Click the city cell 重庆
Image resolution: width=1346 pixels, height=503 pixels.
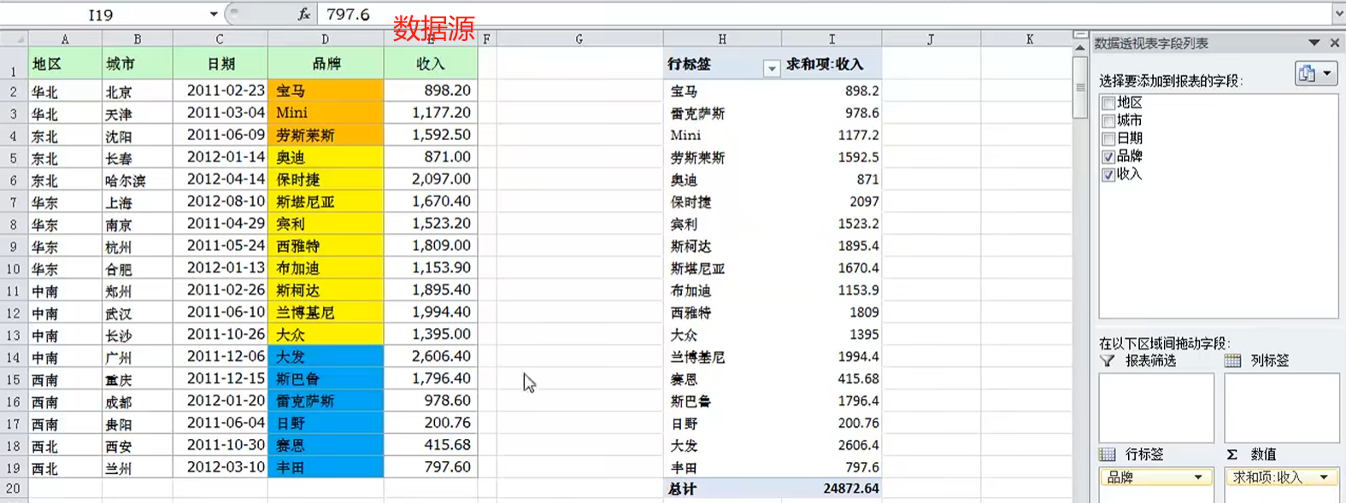coord(138,379)
